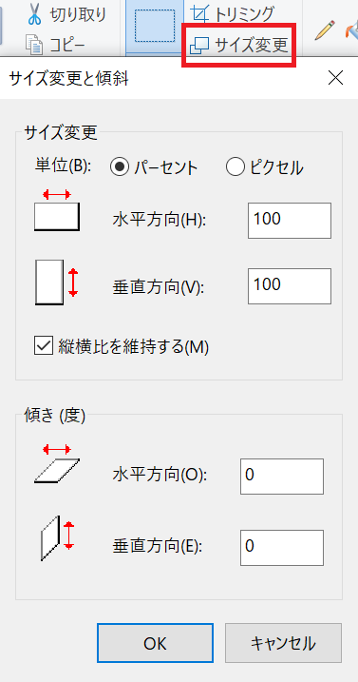Screen dimensions: 358x682
Task: Click the Cancel (キャンセル) button
Action: 283,644
